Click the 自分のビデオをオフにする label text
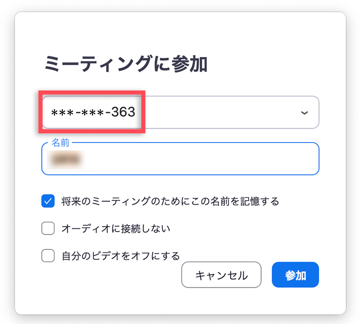Screen dimensions: 360x324 pyautogui.click(x=121, y=255)
